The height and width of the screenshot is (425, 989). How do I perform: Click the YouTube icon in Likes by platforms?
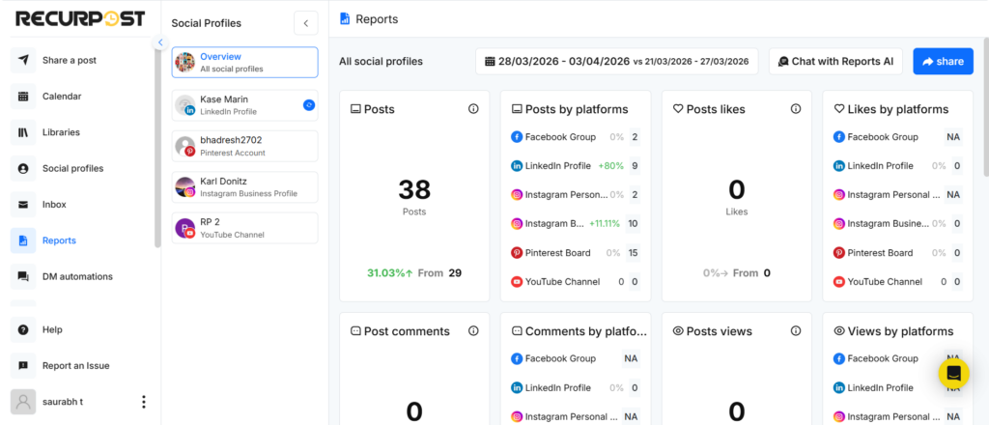[839, 282]
